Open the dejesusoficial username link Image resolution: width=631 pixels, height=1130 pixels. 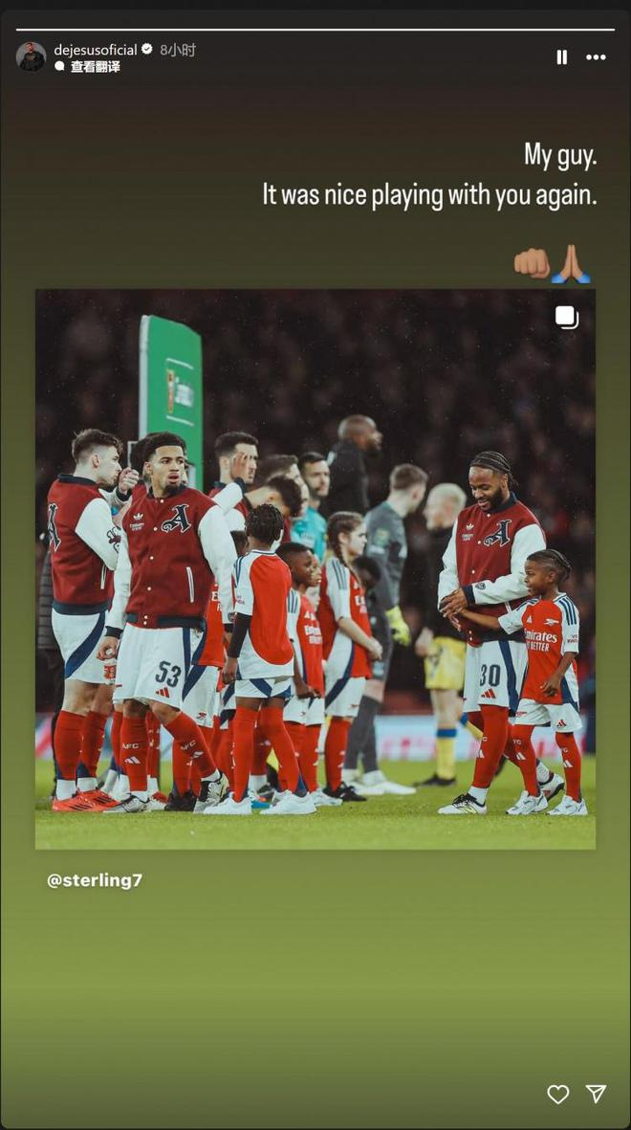96,49
